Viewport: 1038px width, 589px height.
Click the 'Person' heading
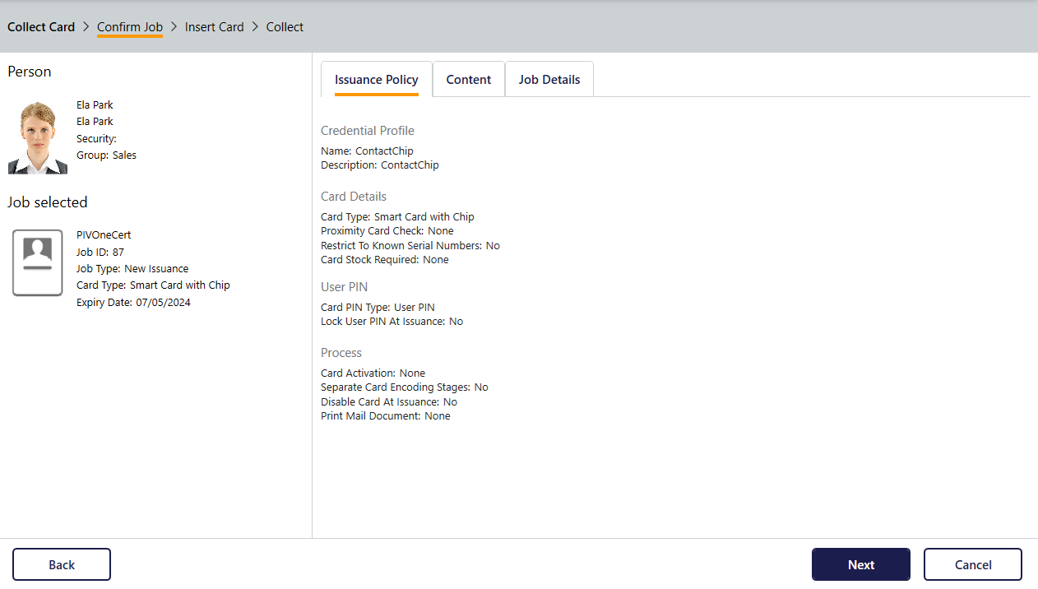[x=30, y=72]
